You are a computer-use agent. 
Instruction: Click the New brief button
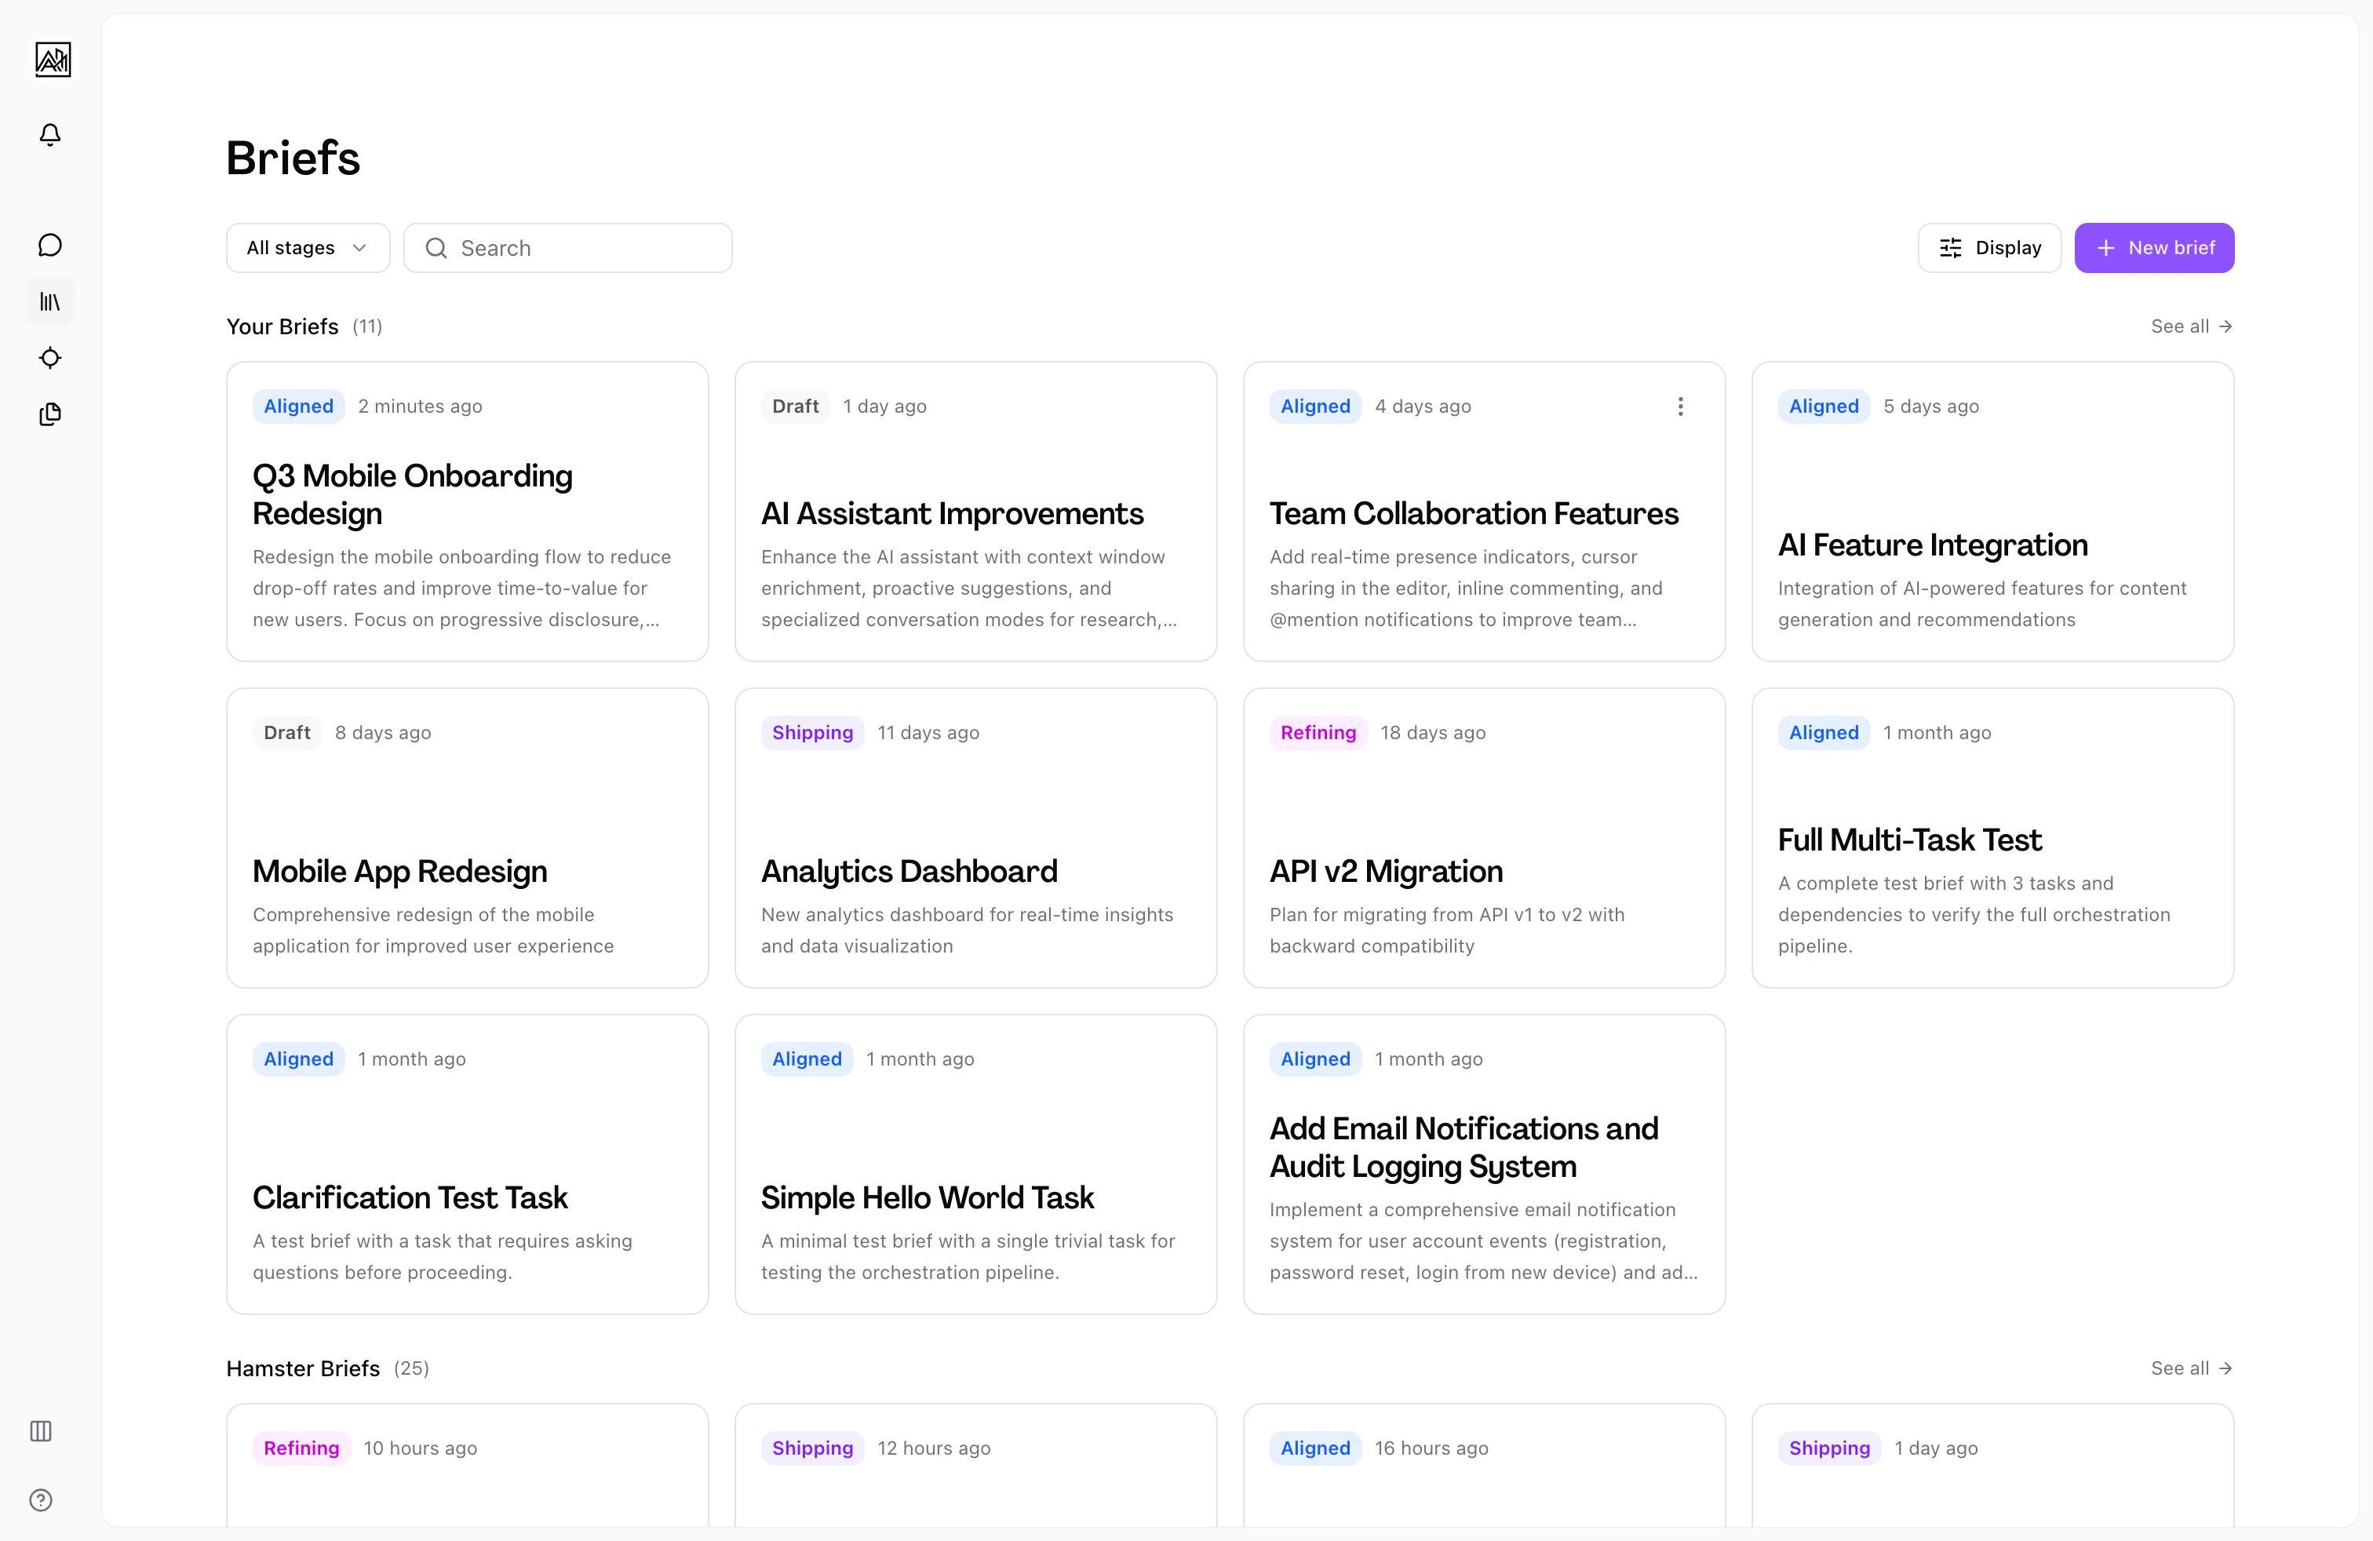click(x=2153, y=248)
